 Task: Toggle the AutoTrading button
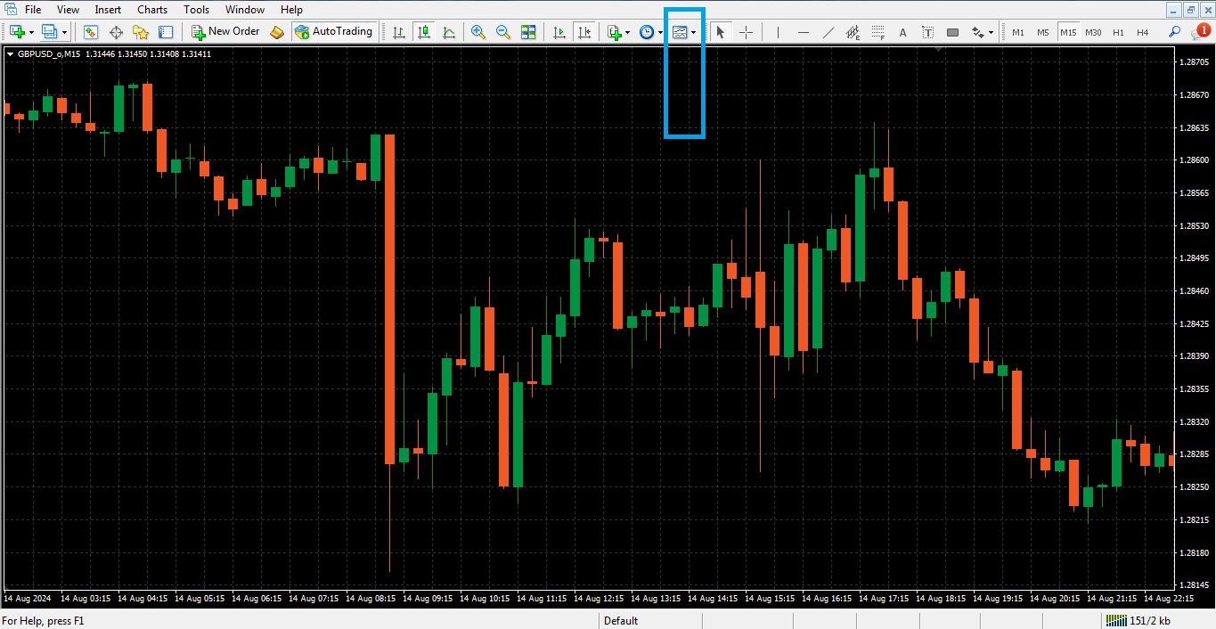(x=333, y=32)
